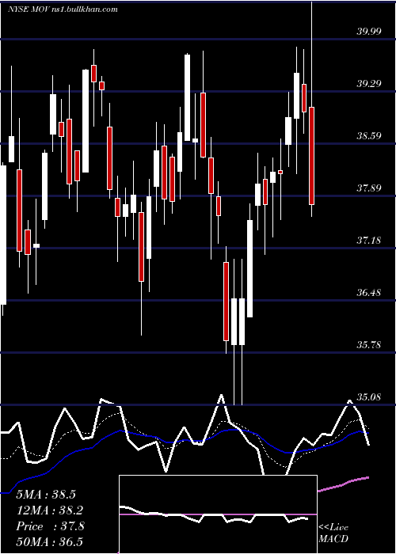396x554 pixels.
Task: Click the pink 50MA line segment at right
Action: [344, 484]
